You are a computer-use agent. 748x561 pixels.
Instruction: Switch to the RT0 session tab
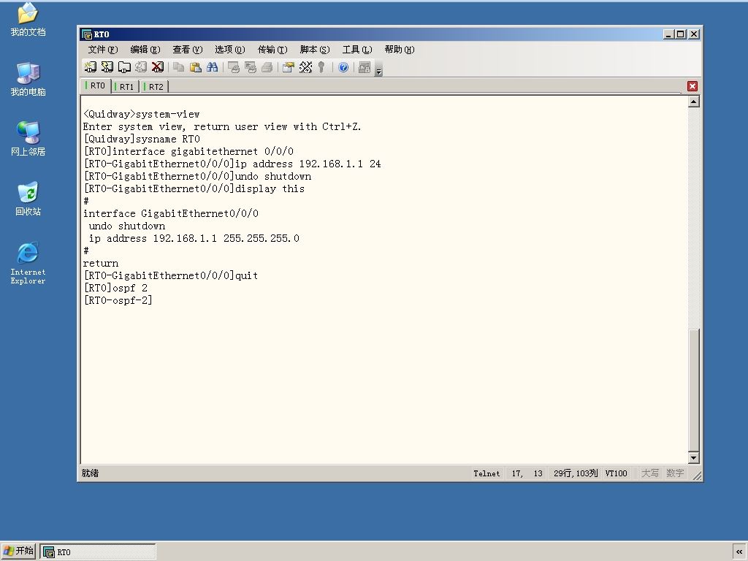coord(96,86)
